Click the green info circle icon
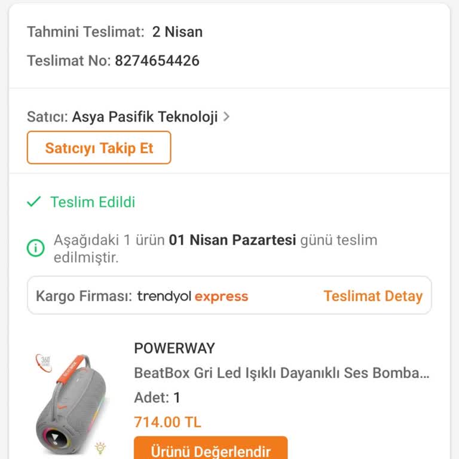 [x=36, y=247]
